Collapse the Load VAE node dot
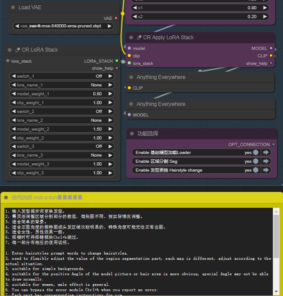 [13, 7]
